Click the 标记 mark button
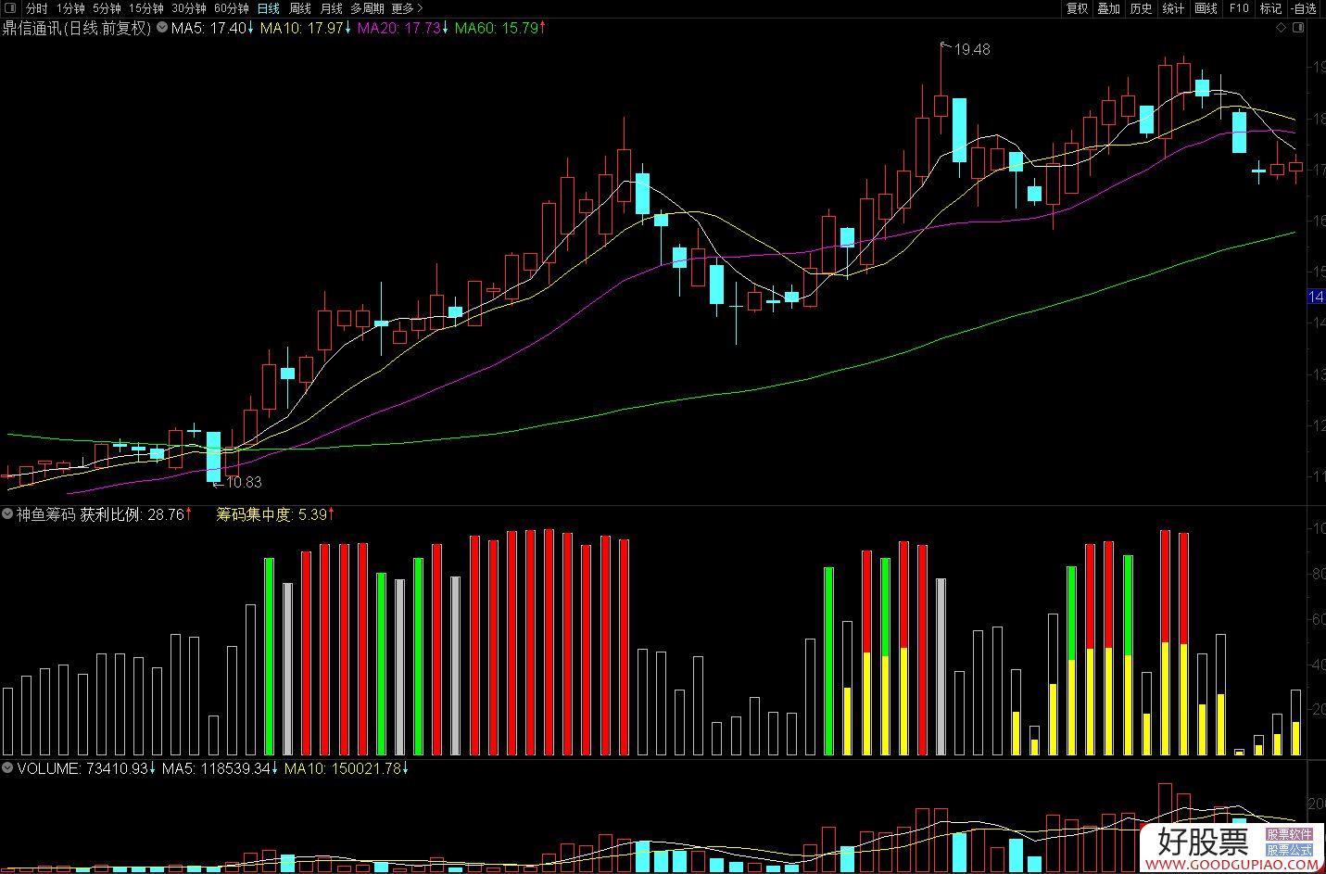Viewport: 1326px width, 874px height. 1270,8
